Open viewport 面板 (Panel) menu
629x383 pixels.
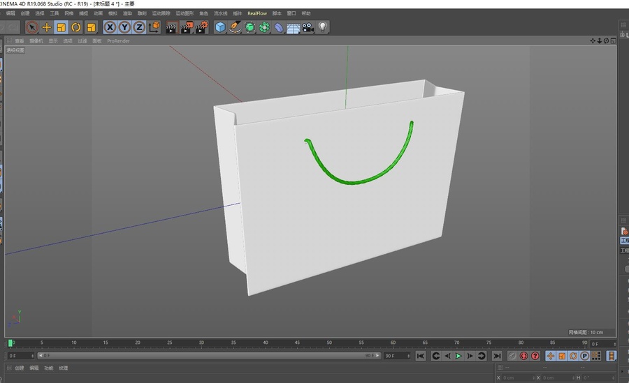coord(96,41)
